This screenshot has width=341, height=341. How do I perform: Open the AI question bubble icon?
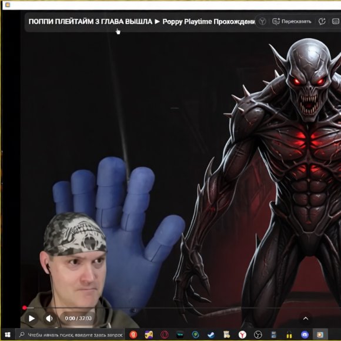pos(322,21)
